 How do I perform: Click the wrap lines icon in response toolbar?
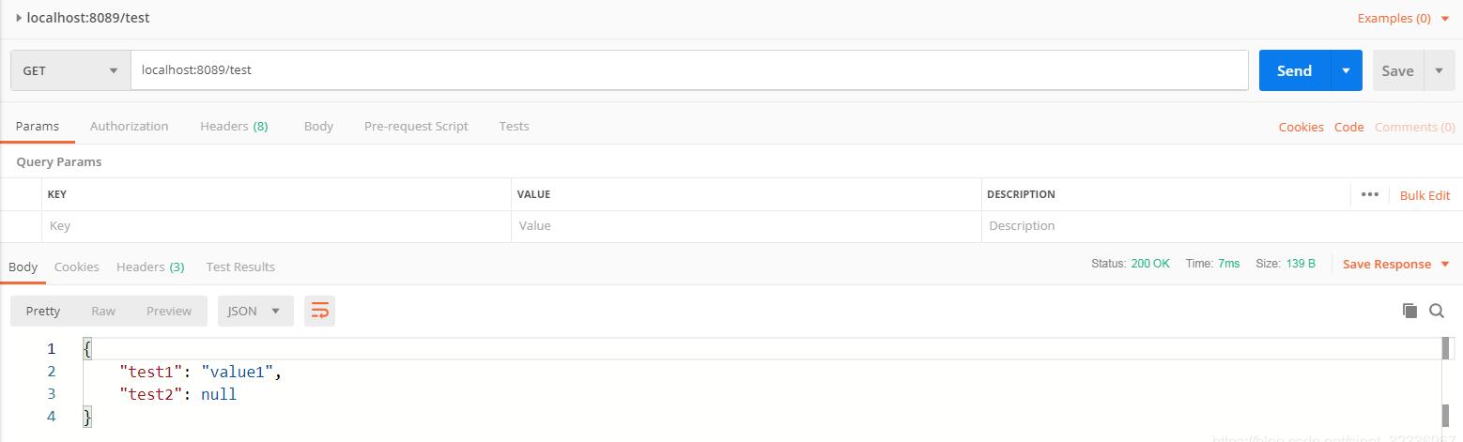320,311
